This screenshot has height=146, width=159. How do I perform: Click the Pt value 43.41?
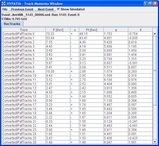click(83, 38)
